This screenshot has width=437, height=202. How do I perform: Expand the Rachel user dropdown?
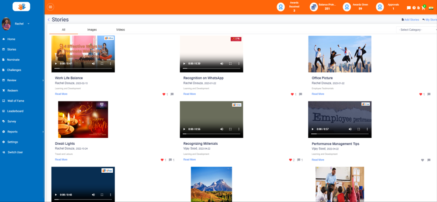coord(28,24)
